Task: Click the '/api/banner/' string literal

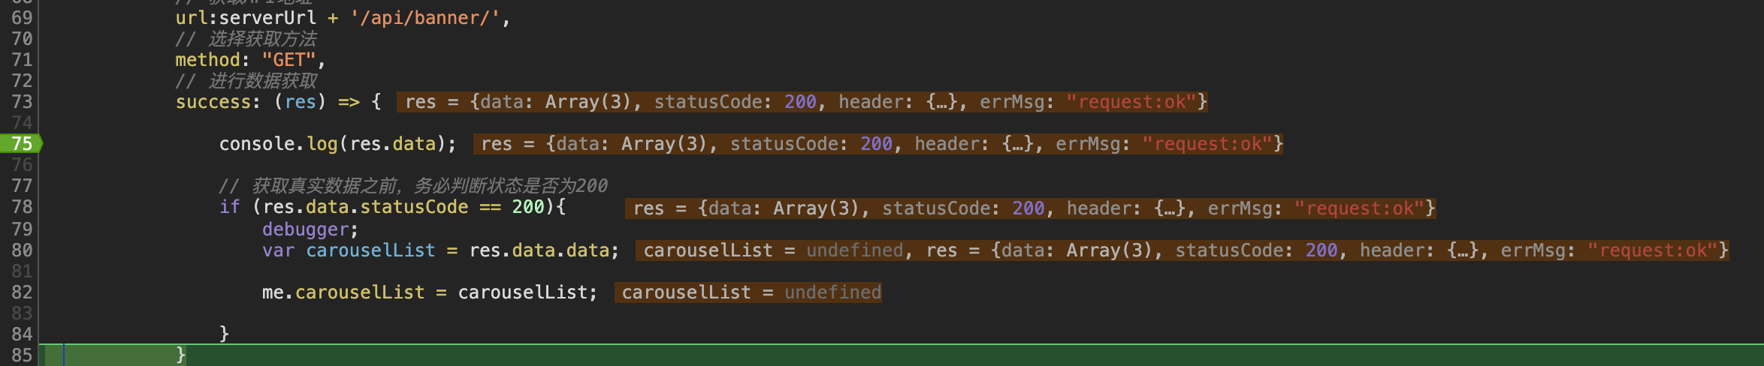Action: click(424, 17)
